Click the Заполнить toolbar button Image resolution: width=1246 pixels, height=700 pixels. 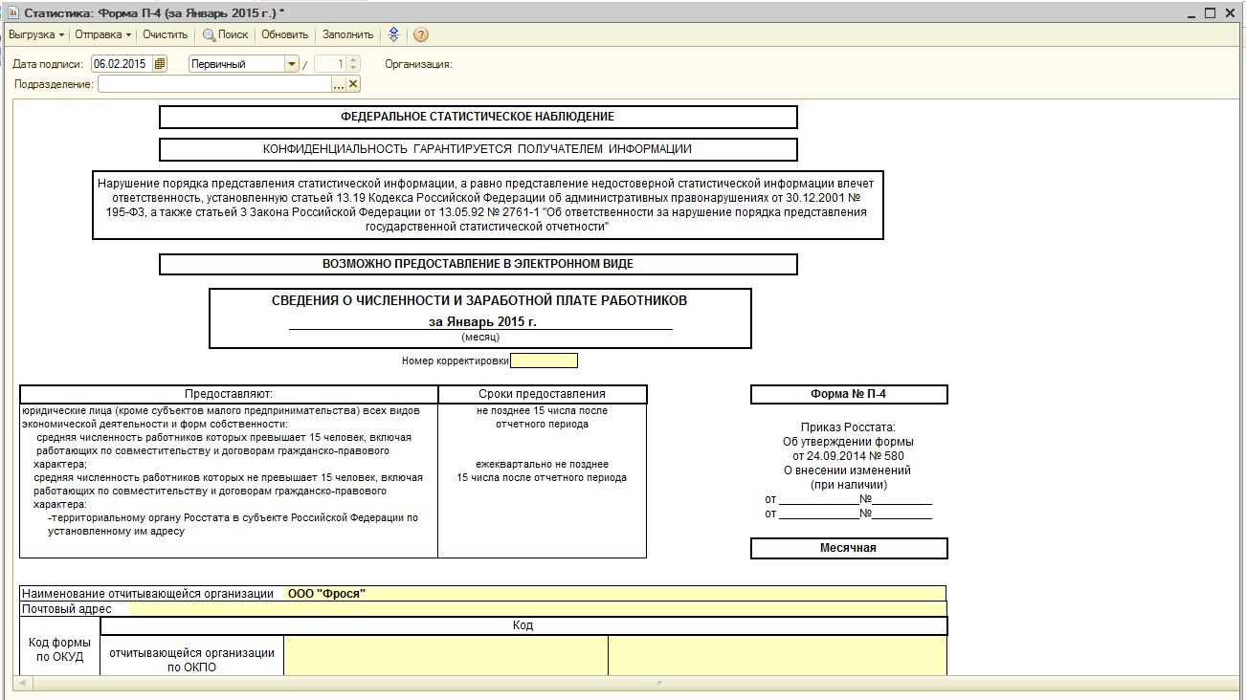[x=347, y=34]
